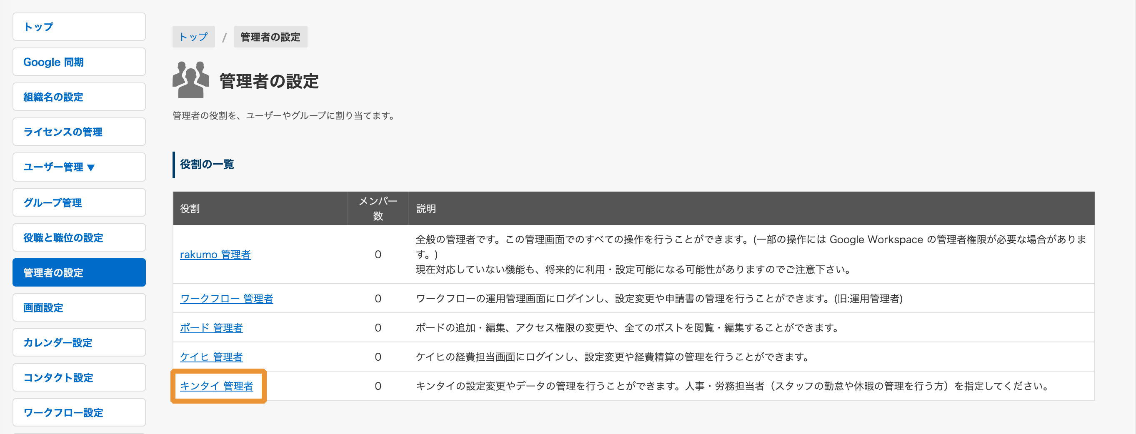
Task: Click the active 管理者の設定 sidebar item
Action: click(79, 272)
